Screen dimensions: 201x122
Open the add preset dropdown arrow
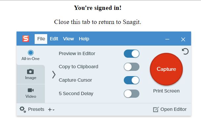53,110
